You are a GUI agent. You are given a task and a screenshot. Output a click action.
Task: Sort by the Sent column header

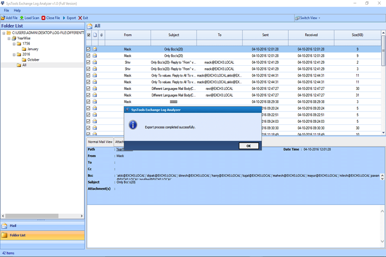[266, 35]
